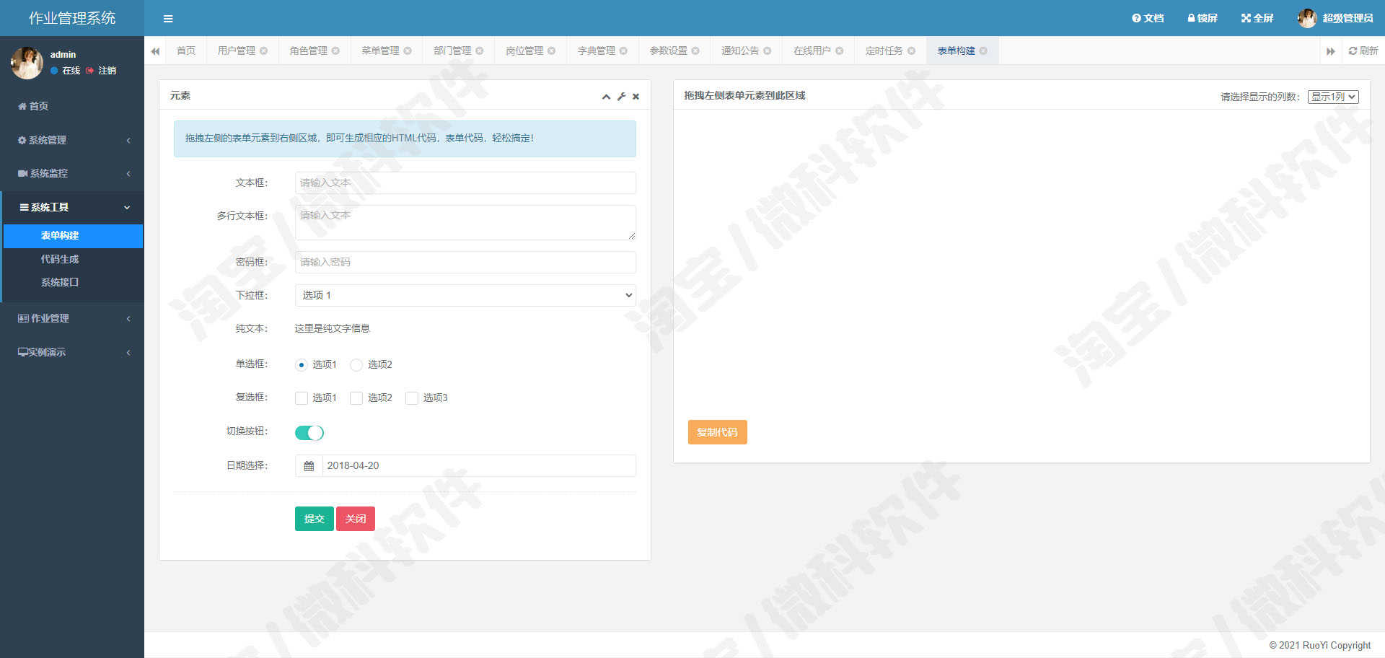
Task: Open the 文档 help documentation link
Action: pos(1148,18)
